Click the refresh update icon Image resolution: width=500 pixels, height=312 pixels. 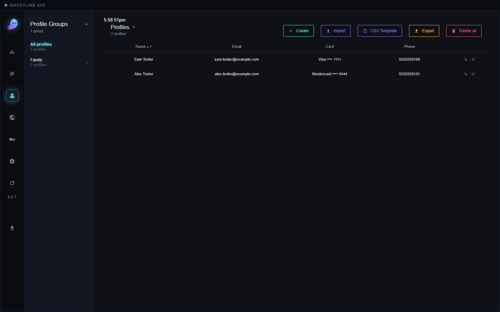12,183
